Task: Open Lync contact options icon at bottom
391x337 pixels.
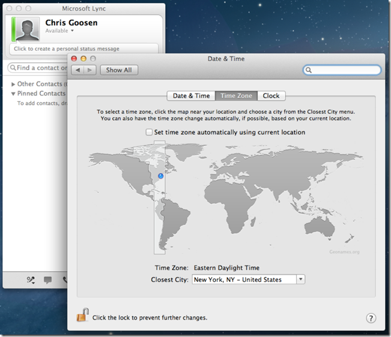Action: pos(31,280)
